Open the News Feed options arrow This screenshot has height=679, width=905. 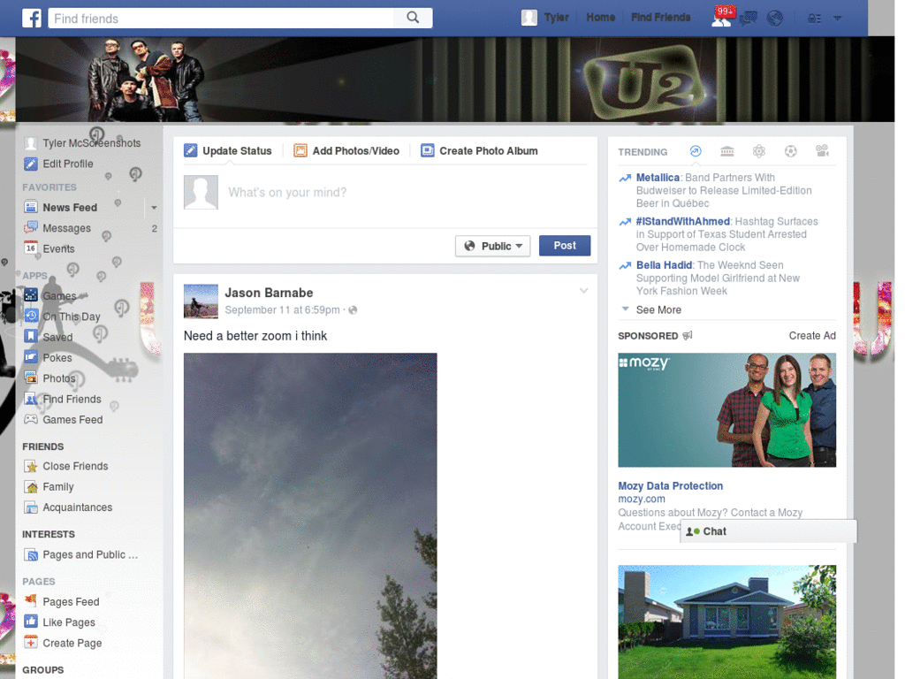[x=154, y=207]
